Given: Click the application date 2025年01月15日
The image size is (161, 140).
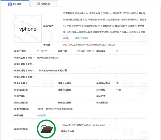Looking at the screenshot, I should 85,51.
